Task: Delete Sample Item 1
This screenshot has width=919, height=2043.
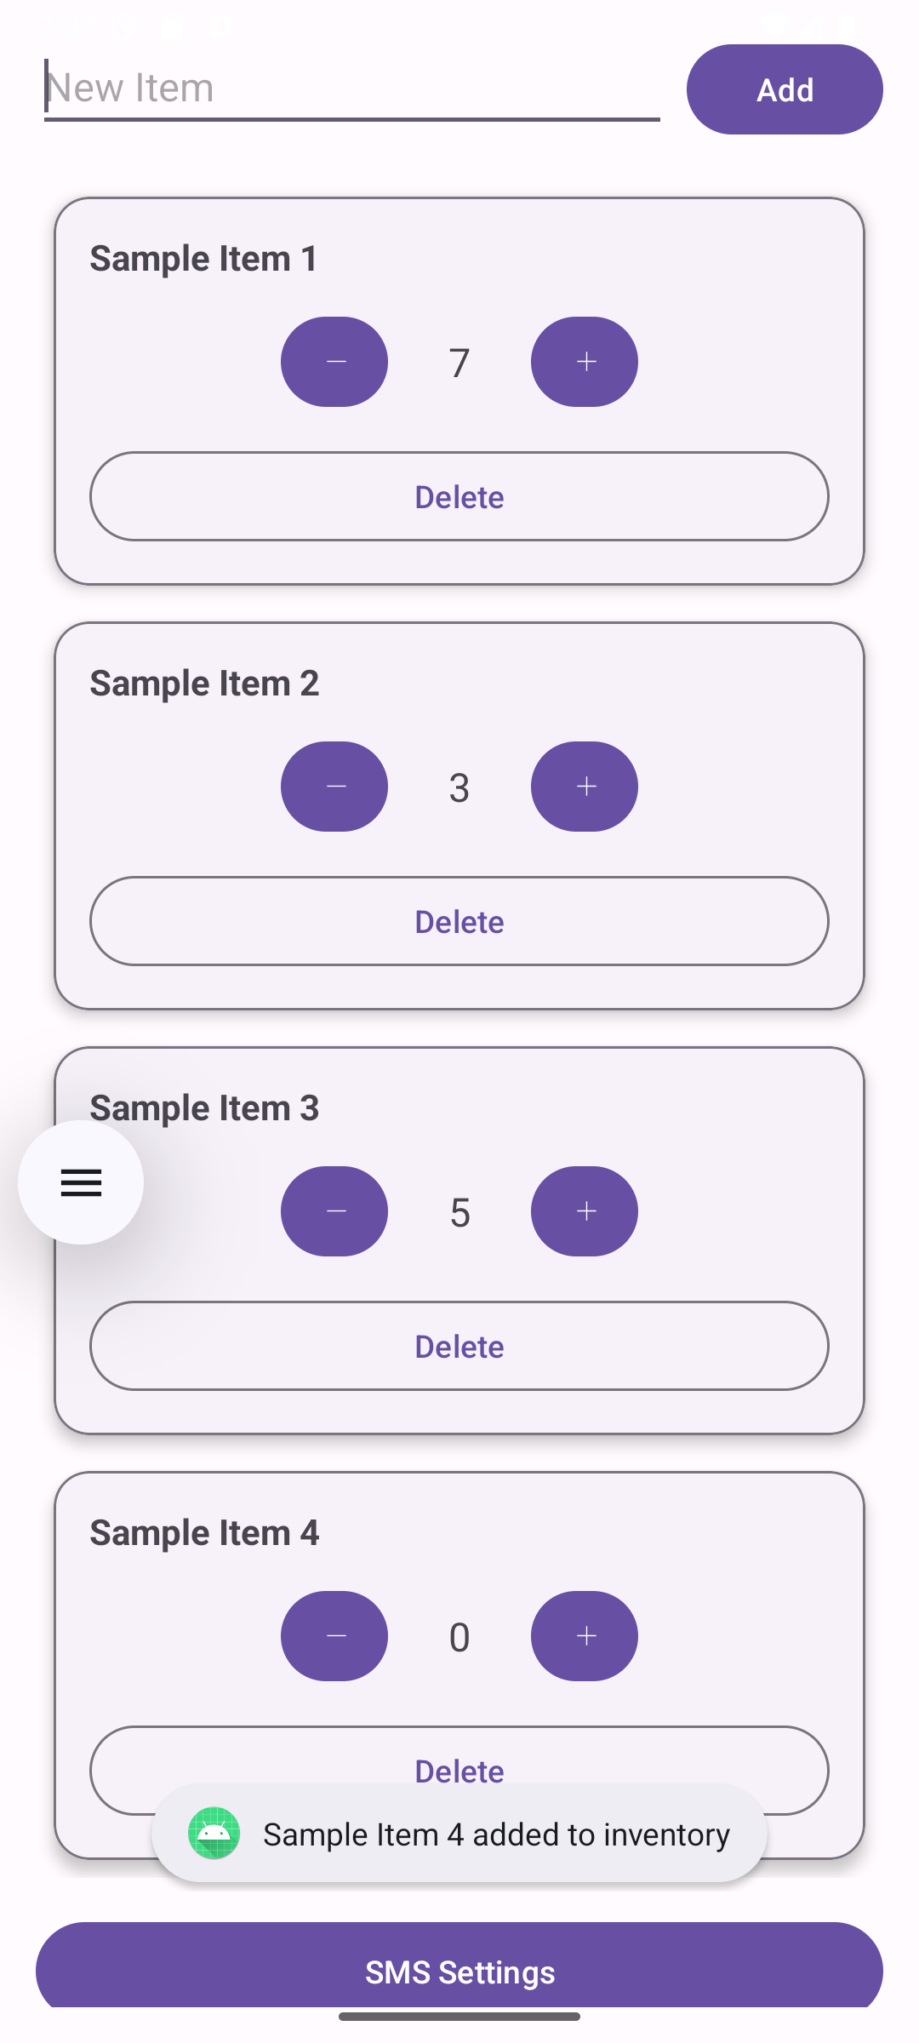Action: (459, 496)
